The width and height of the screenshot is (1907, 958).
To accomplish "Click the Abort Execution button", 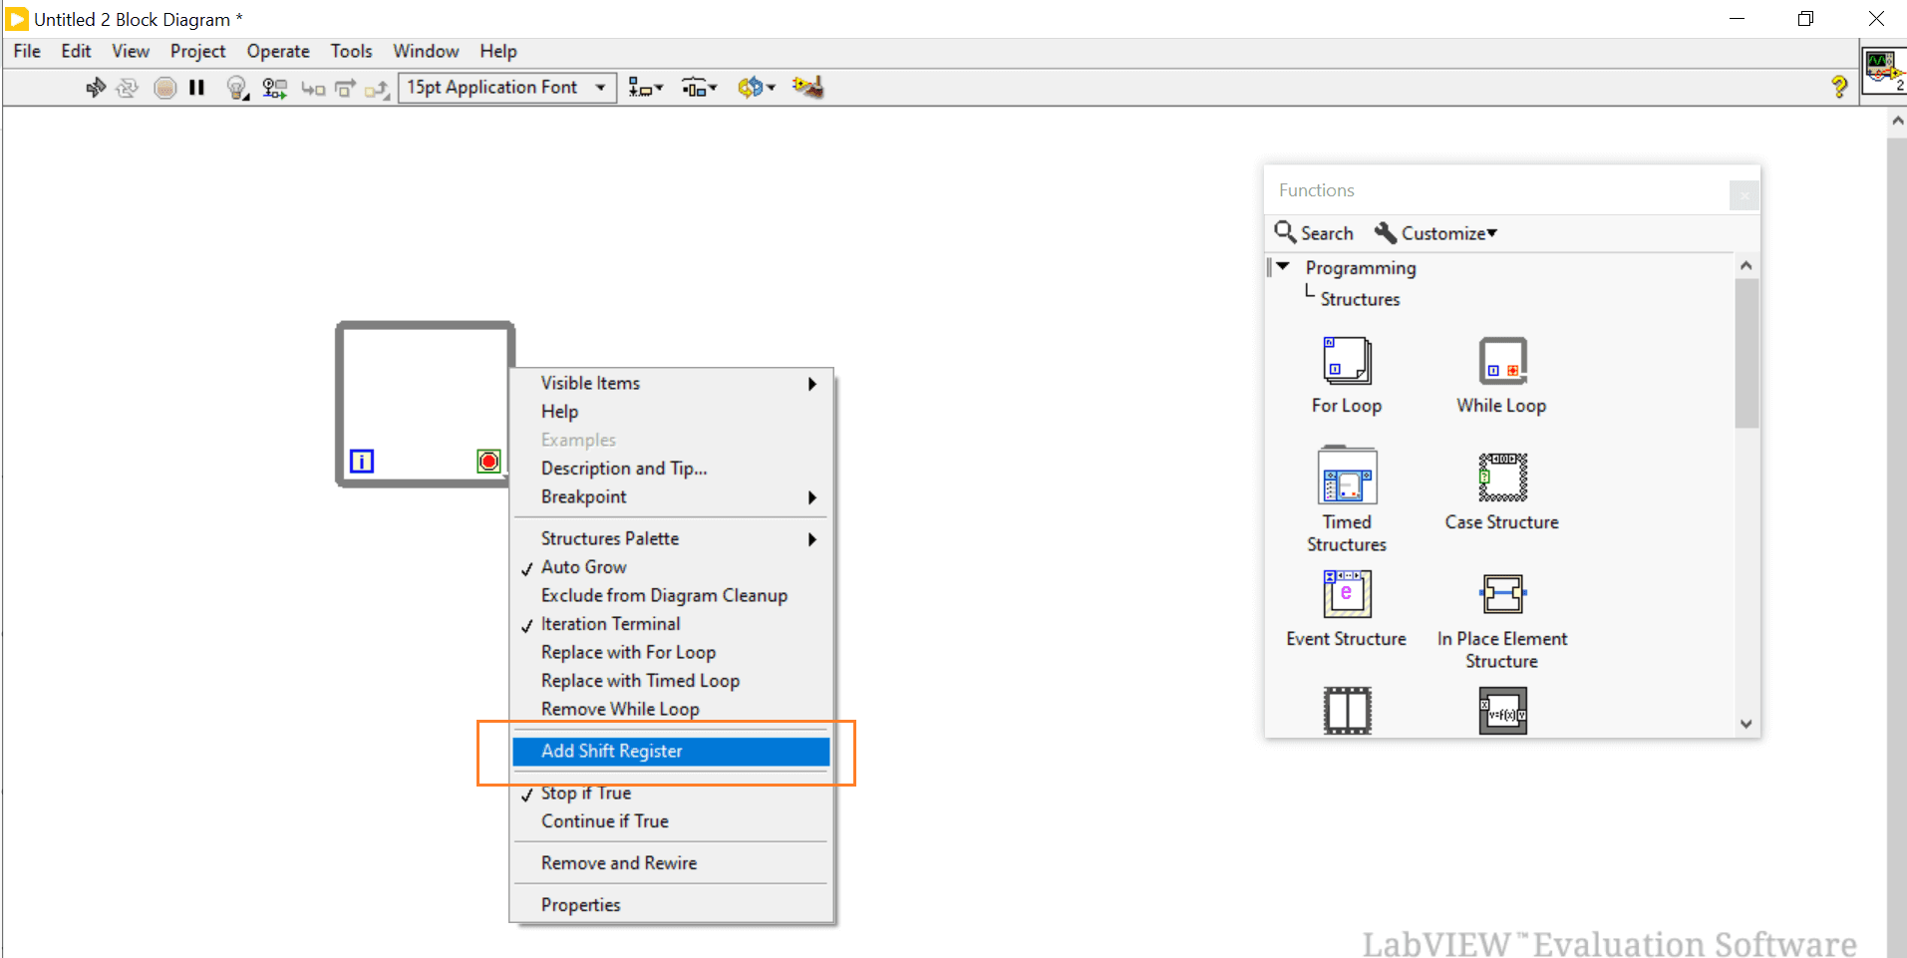I will pyautogui.click(x=163, y=87).
